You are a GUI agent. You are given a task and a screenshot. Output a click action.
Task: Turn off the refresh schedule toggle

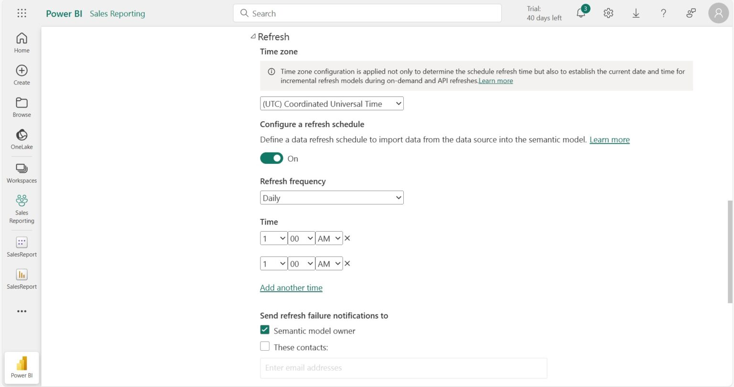(271, 158)
